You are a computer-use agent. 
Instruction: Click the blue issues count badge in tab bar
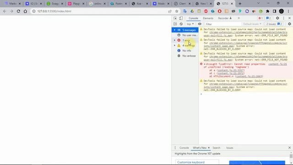point(269,18)
